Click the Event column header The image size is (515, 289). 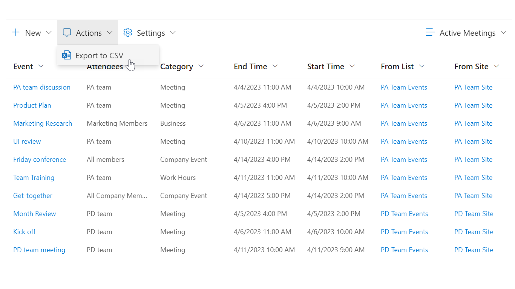coord(23,67)
